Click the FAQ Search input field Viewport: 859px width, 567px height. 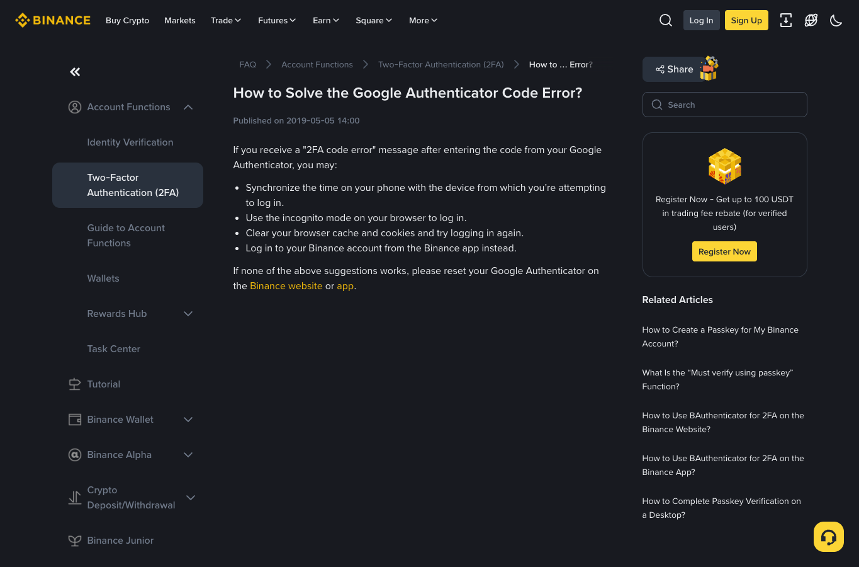(x=725, y=105)
